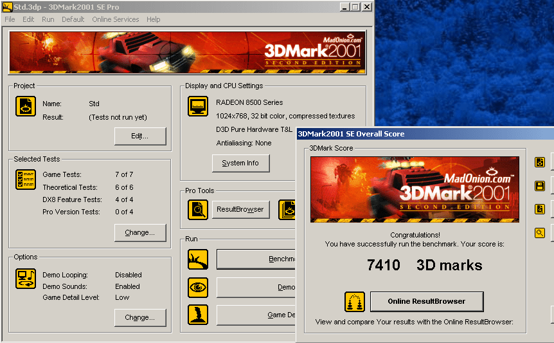Click the Pro Version Tests '0 of 4' value
554x343 pixels.
click(124, 212)
